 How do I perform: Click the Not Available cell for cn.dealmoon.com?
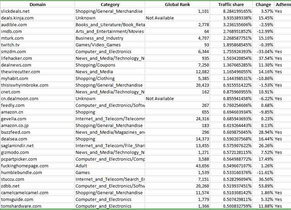click(x=177, y=98)
